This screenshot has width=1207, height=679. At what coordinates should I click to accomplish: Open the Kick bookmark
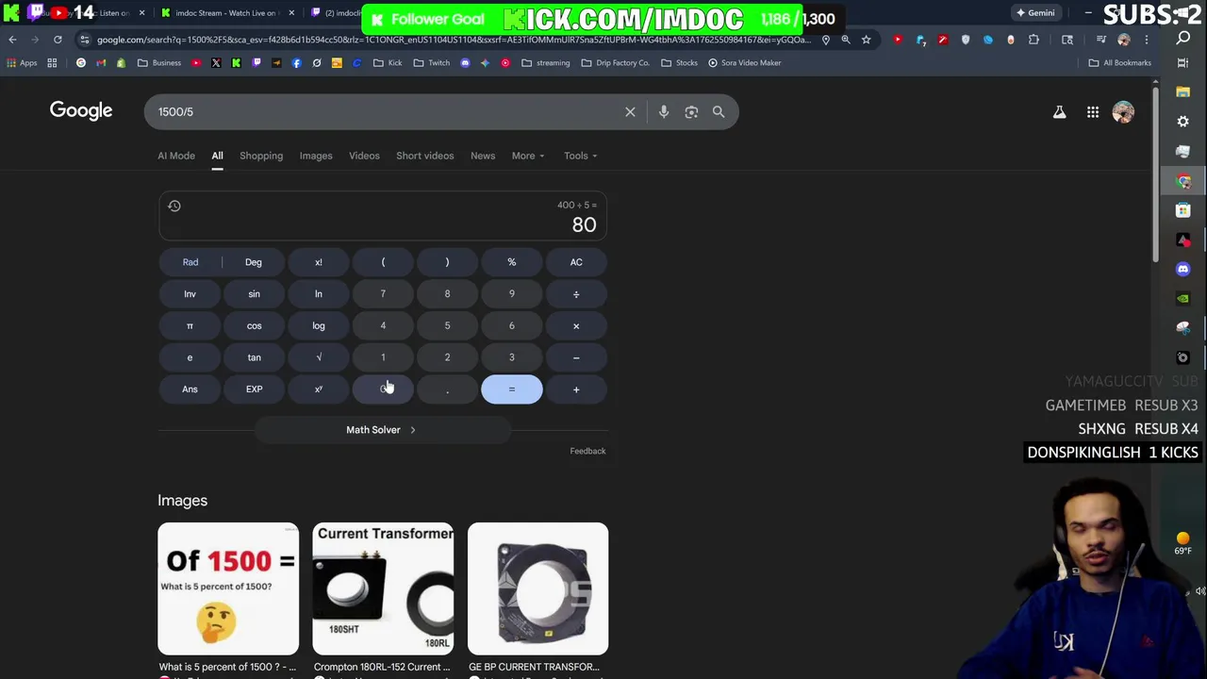[388, 63]
